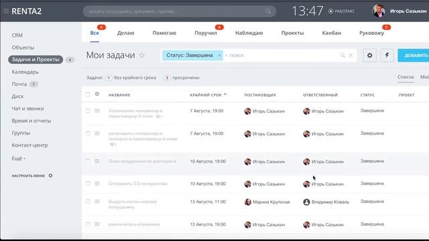Click Настроить меню link

[x=28, y=175]
